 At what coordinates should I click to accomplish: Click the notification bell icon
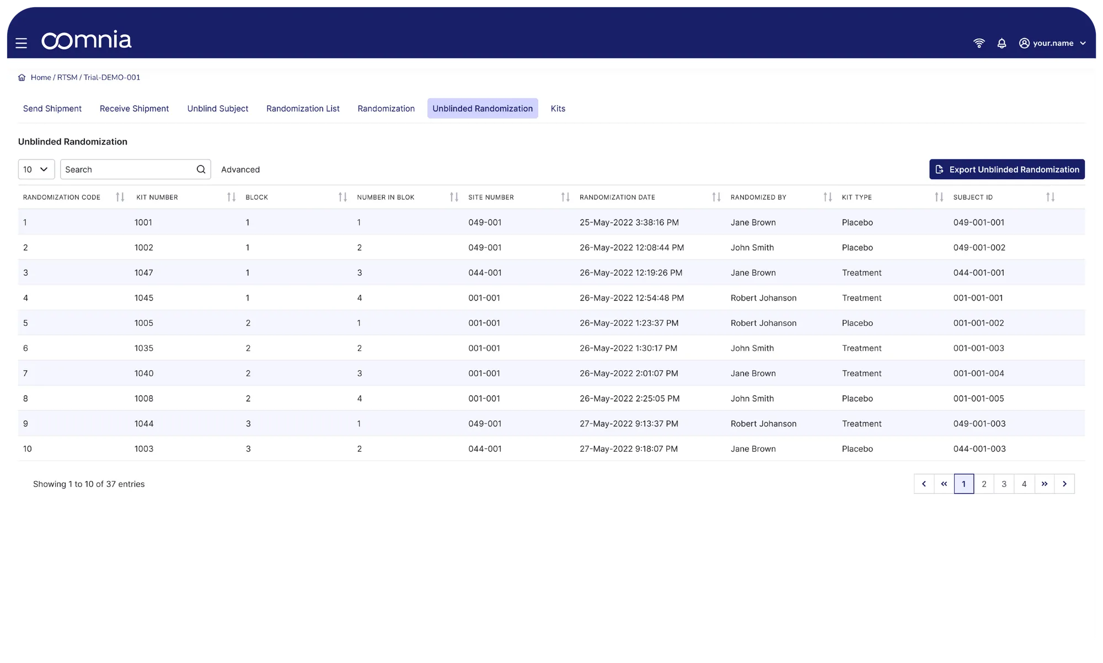click(1002, 43)
